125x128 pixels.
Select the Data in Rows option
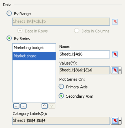tap(20, 31)
